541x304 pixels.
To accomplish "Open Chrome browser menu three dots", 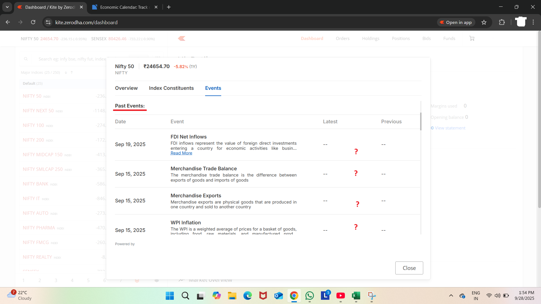I will [533, 22].
